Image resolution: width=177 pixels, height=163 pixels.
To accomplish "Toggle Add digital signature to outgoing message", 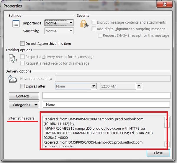I will coord(94,29).
